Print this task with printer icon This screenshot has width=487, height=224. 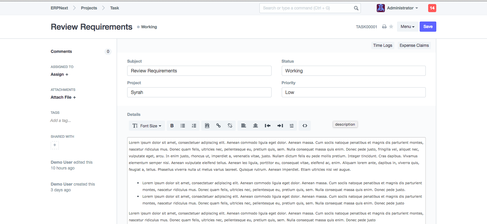(384, 27)
